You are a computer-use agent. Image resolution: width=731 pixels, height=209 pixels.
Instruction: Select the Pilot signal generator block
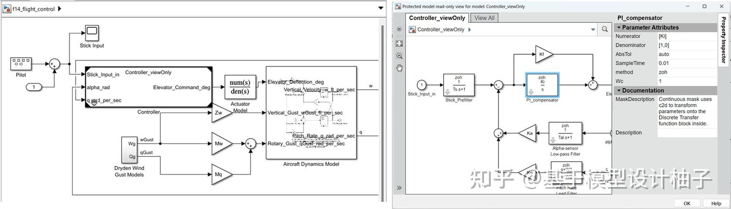click(x=21, y=64)
